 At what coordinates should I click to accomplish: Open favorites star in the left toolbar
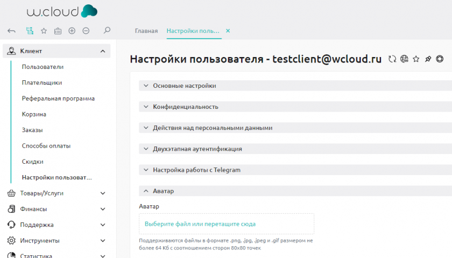click(x=44, y=31)
